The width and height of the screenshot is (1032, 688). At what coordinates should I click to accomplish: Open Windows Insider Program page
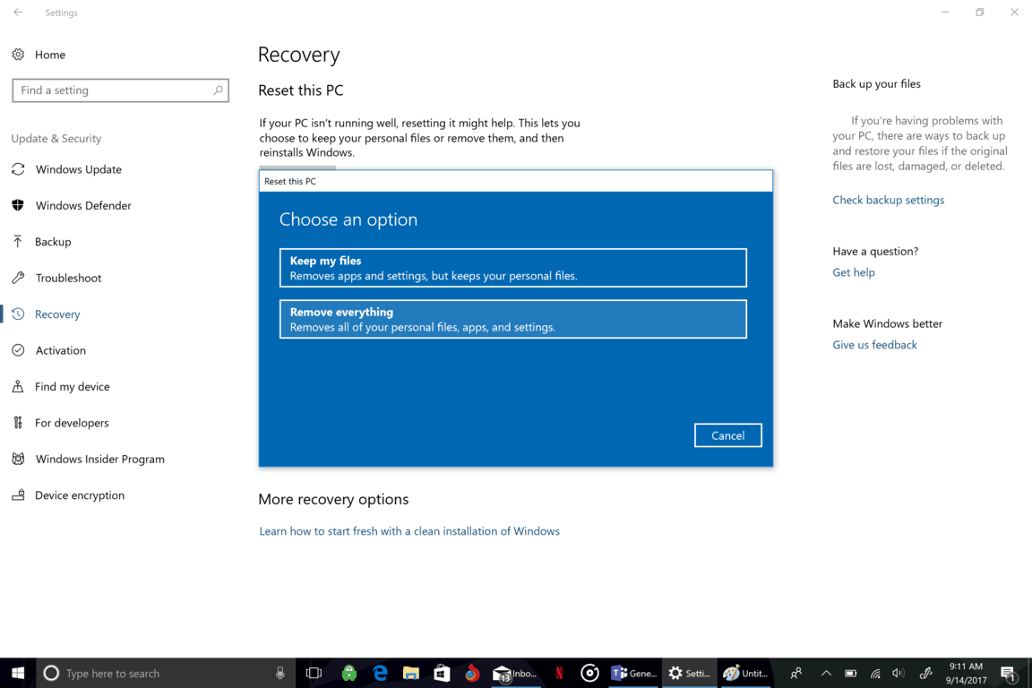[100, 459]
